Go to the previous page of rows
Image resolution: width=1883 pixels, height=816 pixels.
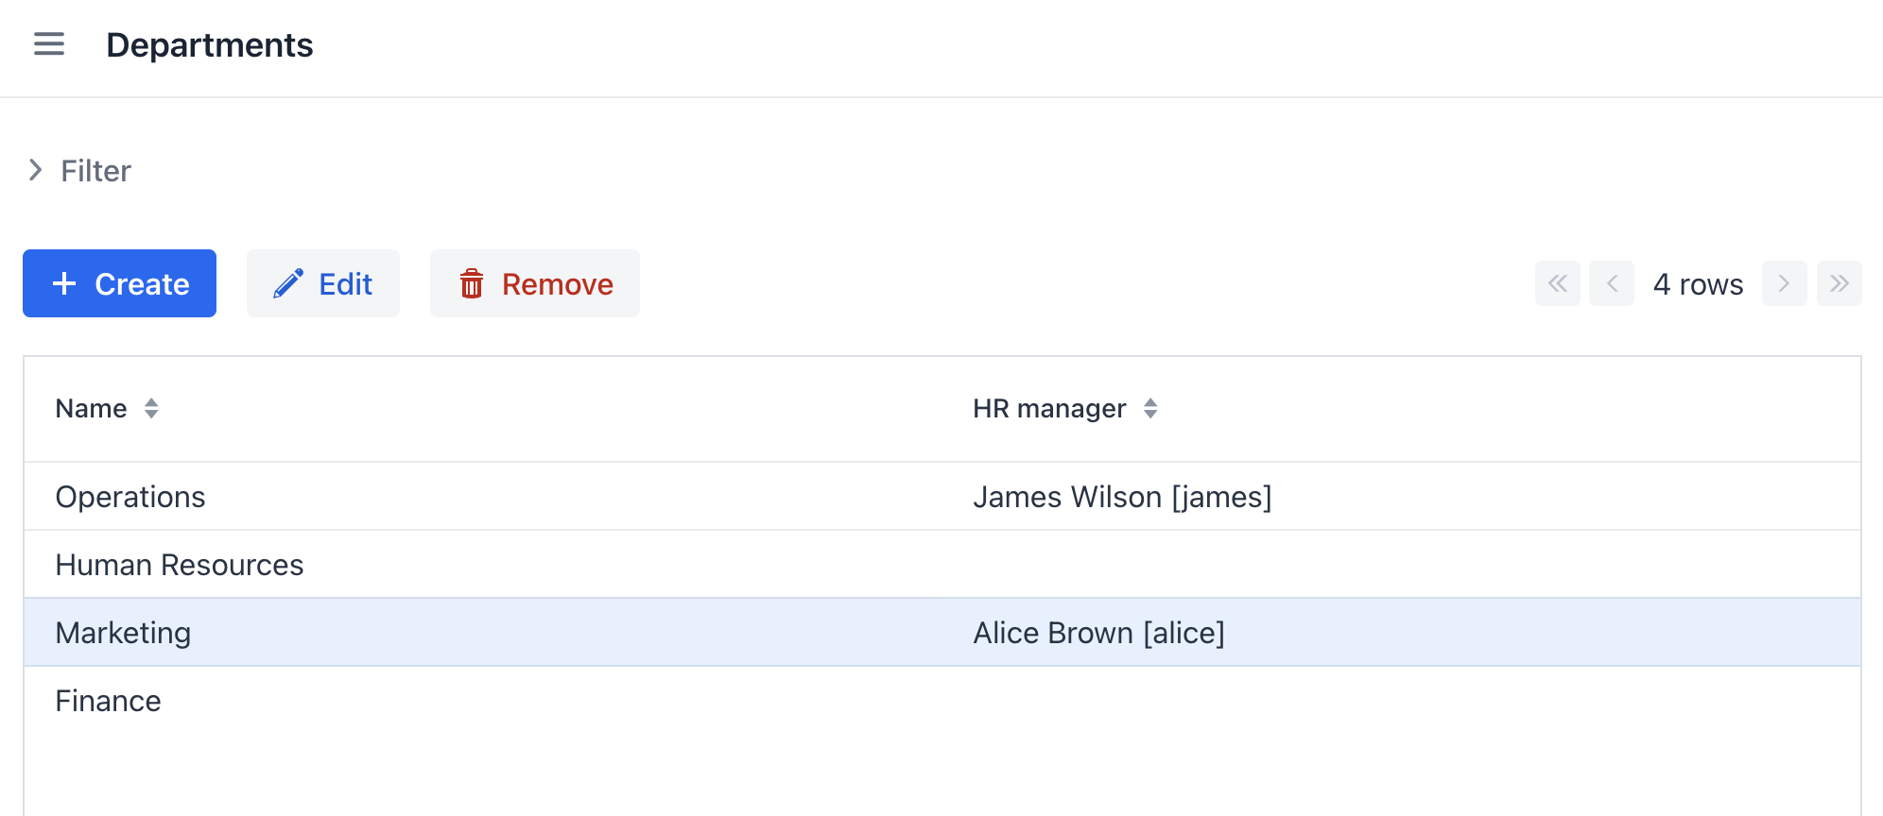coord(1612,283)
